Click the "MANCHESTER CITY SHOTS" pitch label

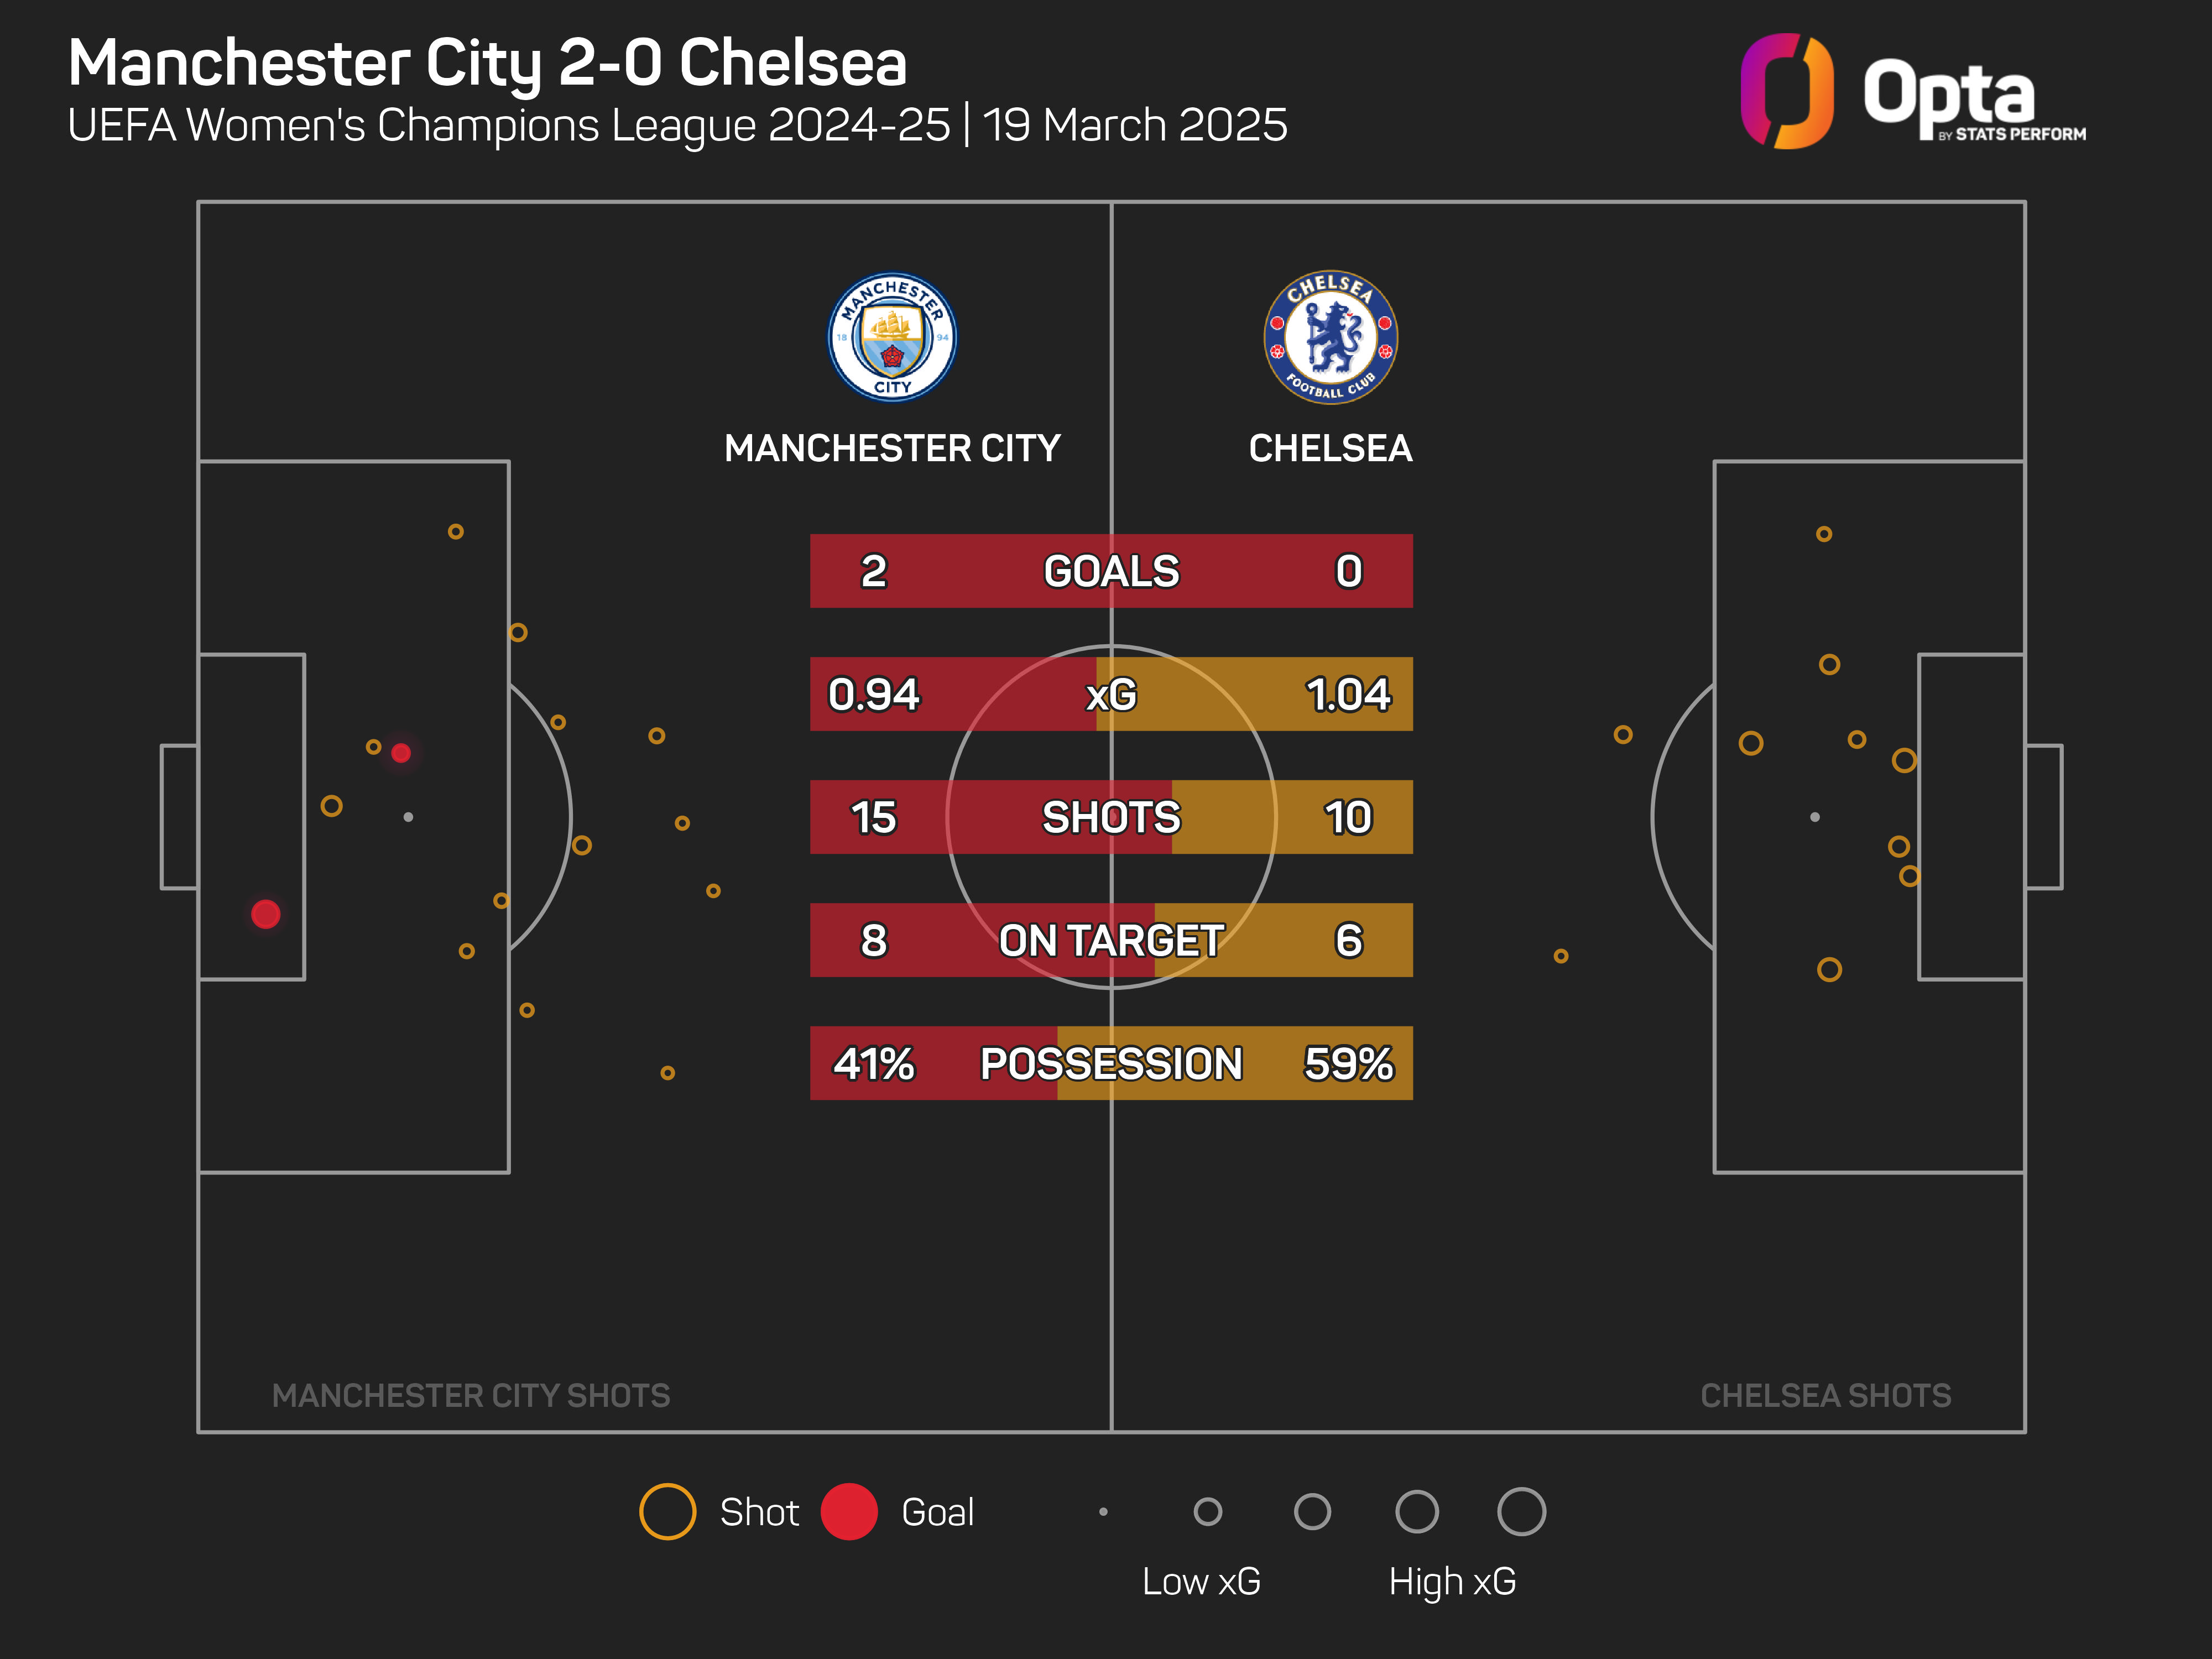click(x=471, y=1395)
